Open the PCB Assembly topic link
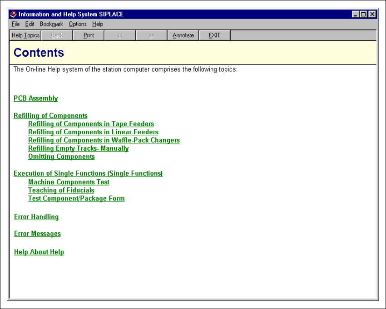 [36, 98]
